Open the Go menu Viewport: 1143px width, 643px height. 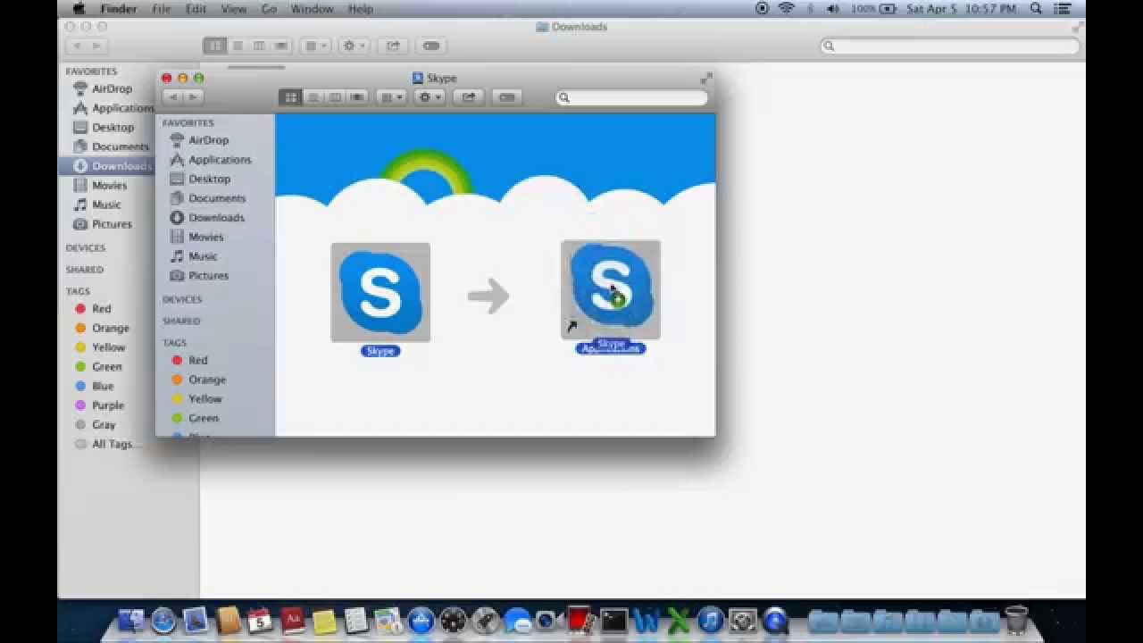[269, 9]
